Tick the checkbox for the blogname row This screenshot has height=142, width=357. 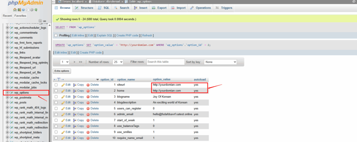click(x=56, y=97)
